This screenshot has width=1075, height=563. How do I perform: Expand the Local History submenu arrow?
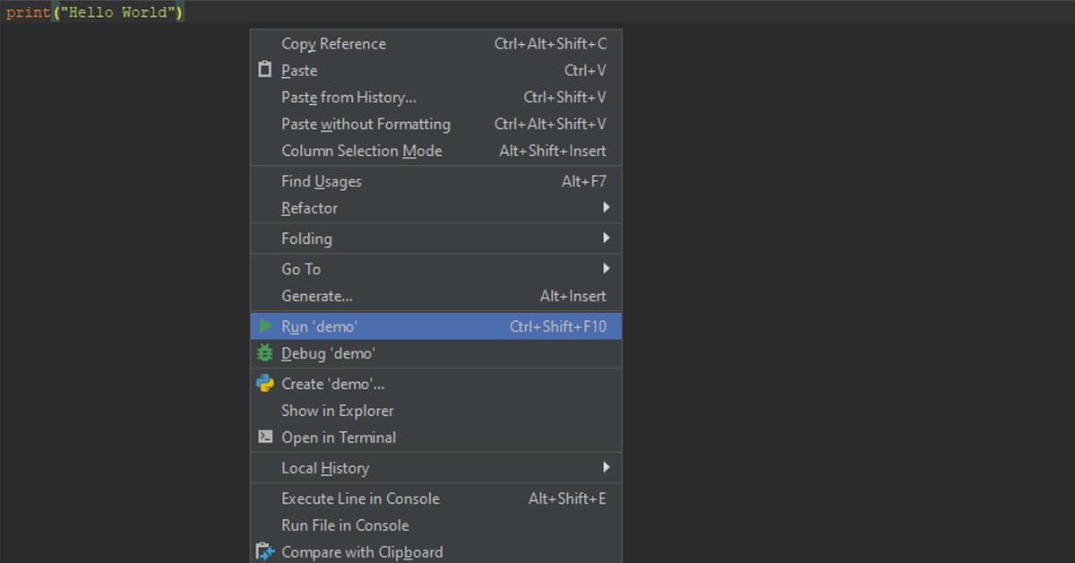[x=607, y=468]
